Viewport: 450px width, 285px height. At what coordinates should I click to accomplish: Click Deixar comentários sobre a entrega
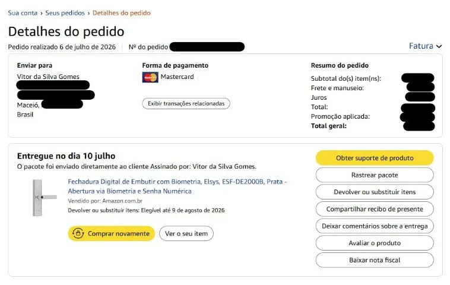point(375,226)
